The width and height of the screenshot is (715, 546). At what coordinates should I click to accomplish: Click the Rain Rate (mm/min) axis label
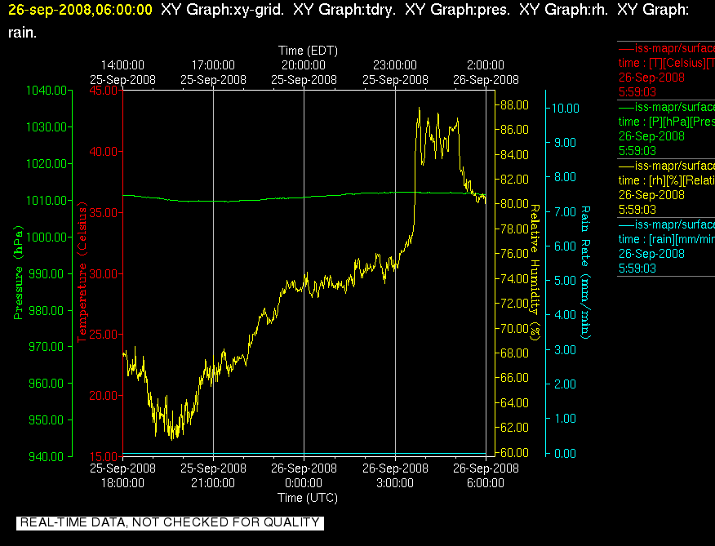click(x=585, y=273)
